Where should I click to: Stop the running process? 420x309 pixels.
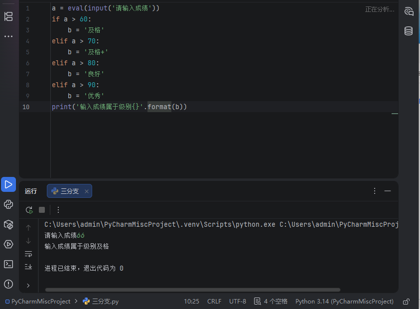(x=42, y=210)
